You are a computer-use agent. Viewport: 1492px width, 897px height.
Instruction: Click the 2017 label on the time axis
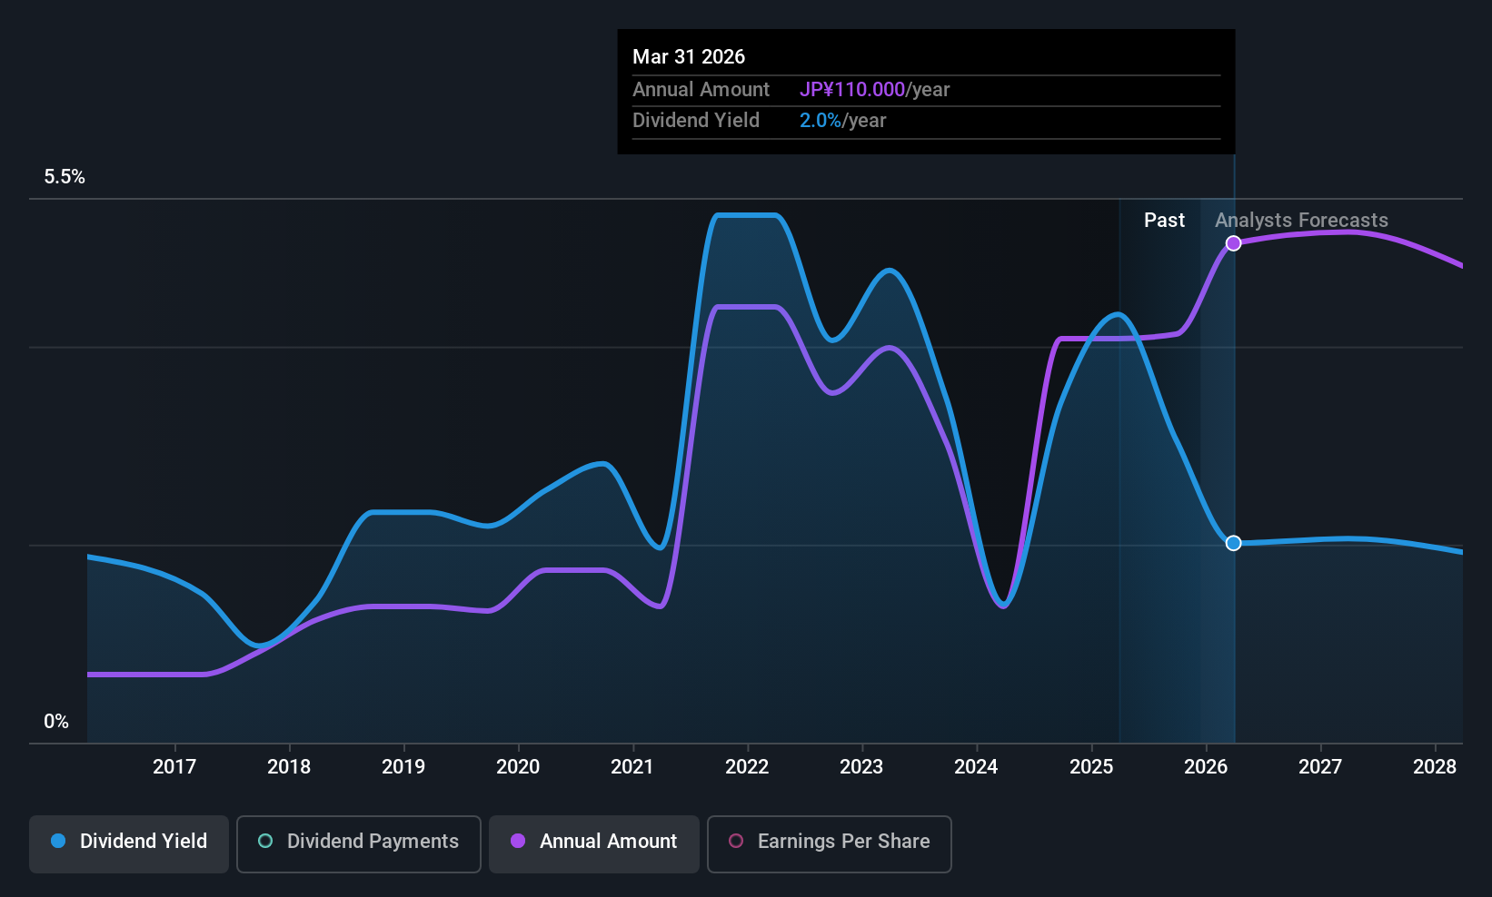174,767
